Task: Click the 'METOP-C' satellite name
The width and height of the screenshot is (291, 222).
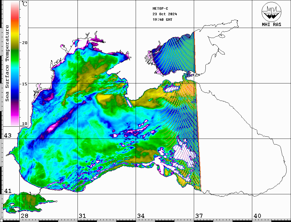Action: click(x=160, y=9)
